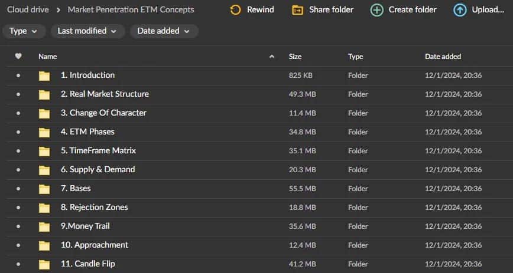This screenshot has height=273, width=513.
Task: Open the 9.Money Trail folder row
Action: (85, 226)
